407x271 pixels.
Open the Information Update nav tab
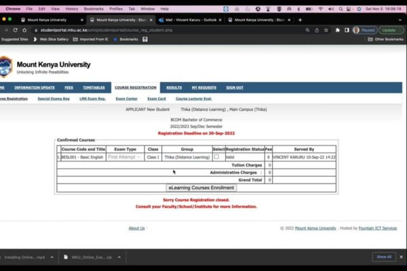click(35, 87)
